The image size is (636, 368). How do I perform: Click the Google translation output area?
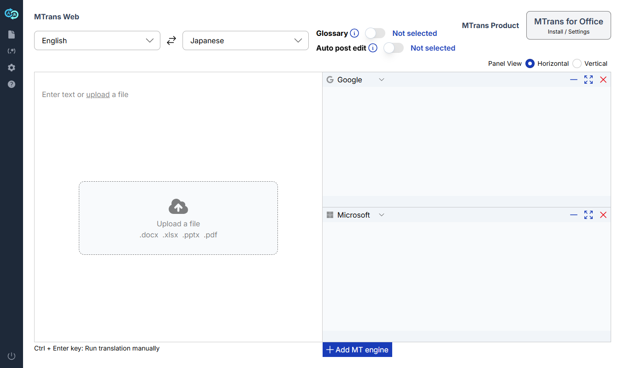(x=466, y=142)
